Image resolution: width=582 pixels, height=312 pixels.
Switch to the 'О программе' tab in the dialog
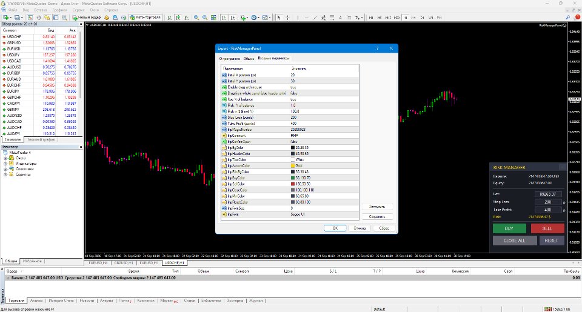pos(229,59)
